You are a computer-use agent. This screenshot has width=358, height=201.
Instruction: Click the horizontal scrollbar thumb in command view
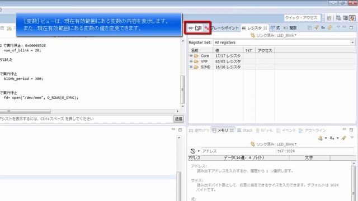pyautogui.click(x=25, y=111)
